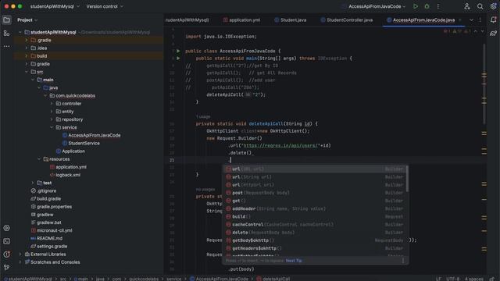The image size is (500, 281).
Task: Click 4 spaces indent in status bar
Action: point(473,279)
